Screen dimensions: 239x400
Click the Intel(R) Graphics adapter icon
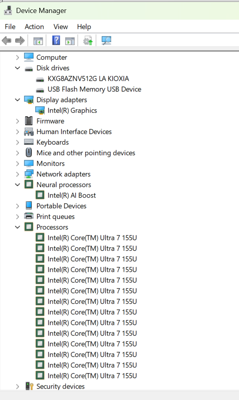point(40,110)
